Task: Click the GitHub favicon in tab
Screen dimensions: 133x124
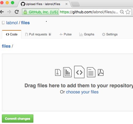Action: tap(23, 4)
